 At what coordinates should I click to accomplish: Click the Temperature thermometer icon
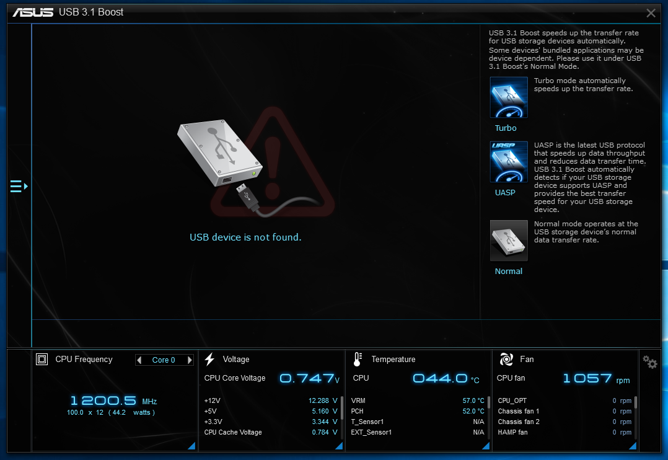click(x=358, y=360)
